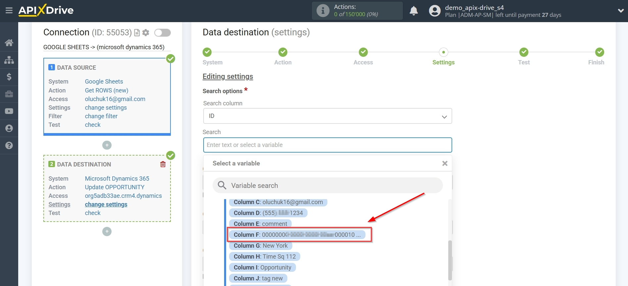Image resolution: width=628 pixels, height=286 pixels.
Task: Click check in data source test
Action: (x=93, y=125)
